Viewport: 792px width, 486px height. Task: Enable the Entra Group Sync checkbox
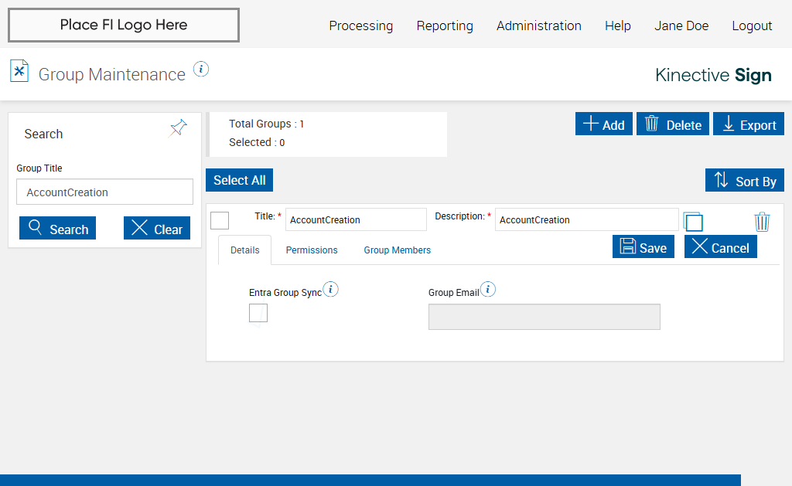[258, 313]
